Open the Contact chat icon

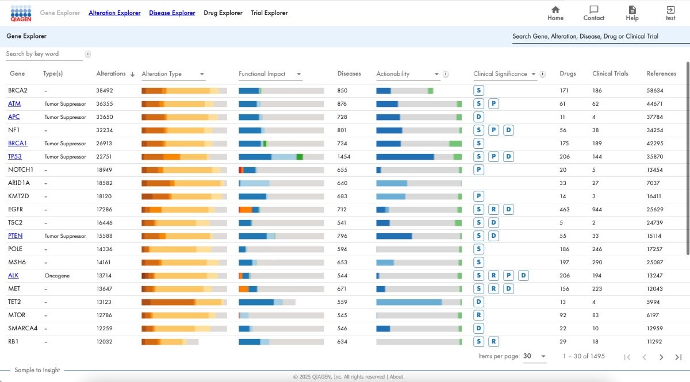pos(593,10)
